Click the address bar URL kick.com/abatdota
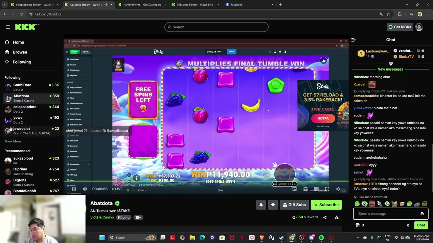The width and height of the screenshot is (433, 243). tap(48, 14)
